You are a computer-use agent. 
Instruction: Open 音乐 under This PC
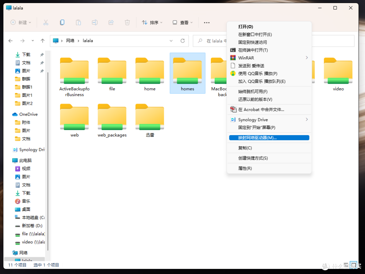coord(23,201)
